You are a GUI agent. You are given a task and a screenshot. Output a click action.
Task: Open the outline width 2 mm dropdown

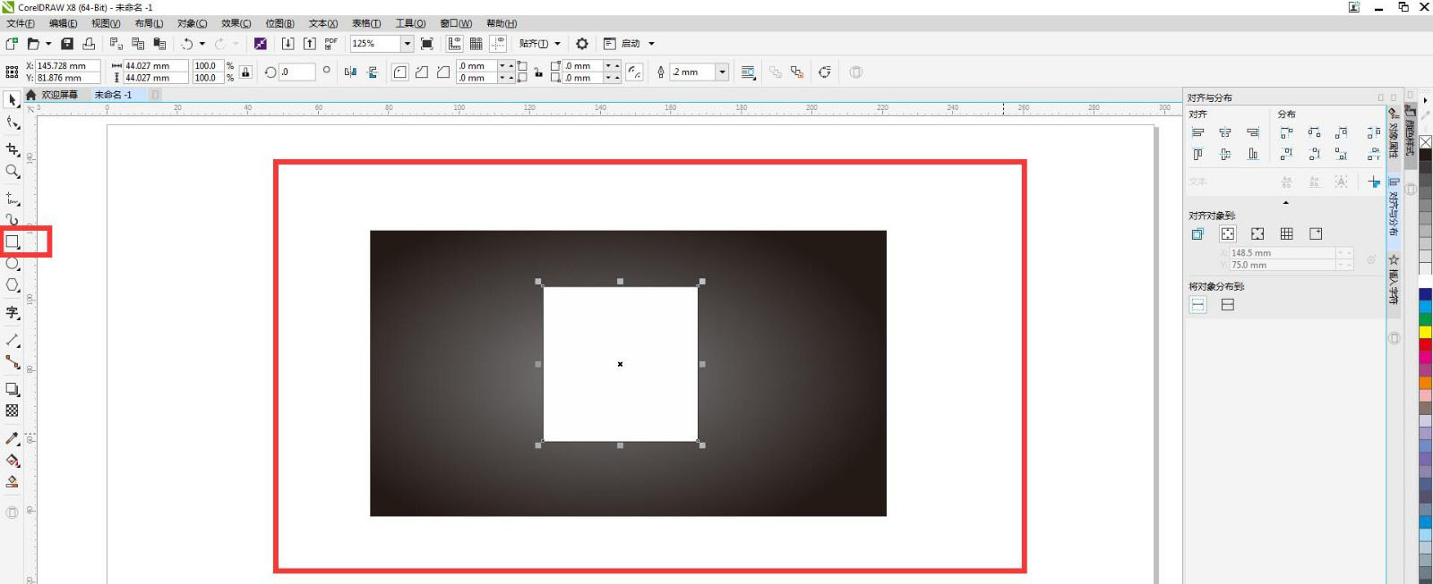tap(722, 72)
